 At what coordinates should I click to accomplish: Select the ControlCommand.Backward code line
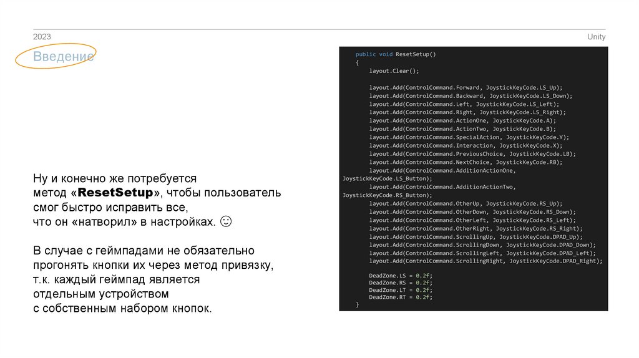pos(470,96)
